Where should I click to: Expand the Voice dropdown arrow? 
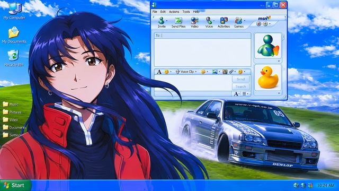pos(214,21)
